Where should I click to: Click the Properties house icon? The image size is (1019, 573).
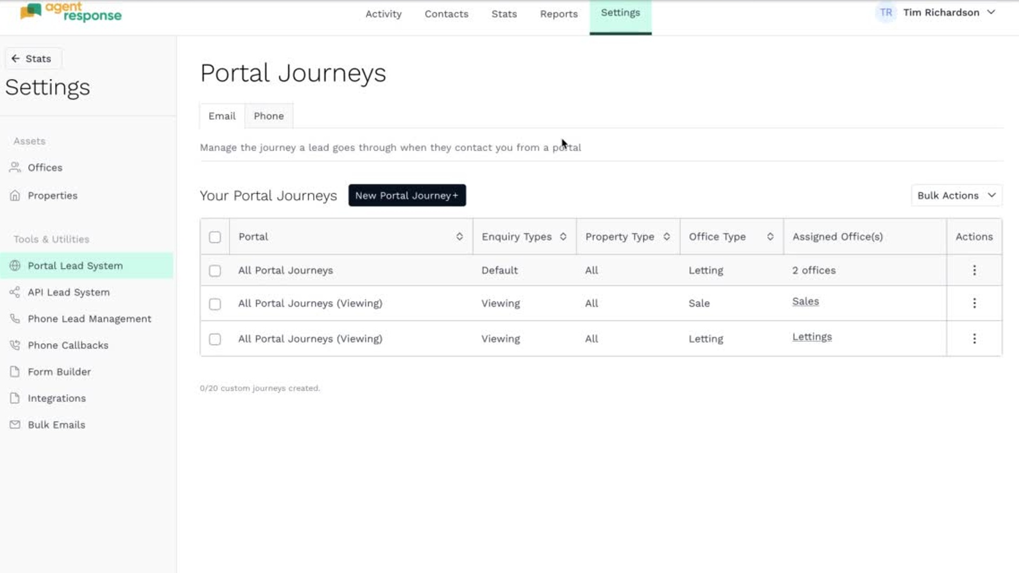[x=15, y=196]
